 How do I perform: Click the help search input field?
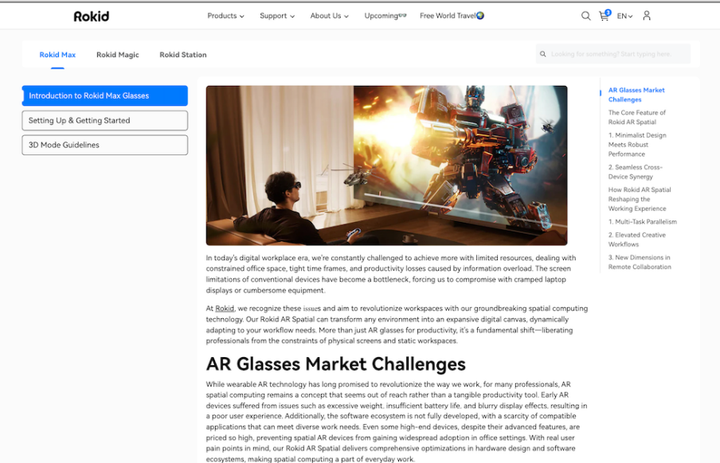[617, 54]
